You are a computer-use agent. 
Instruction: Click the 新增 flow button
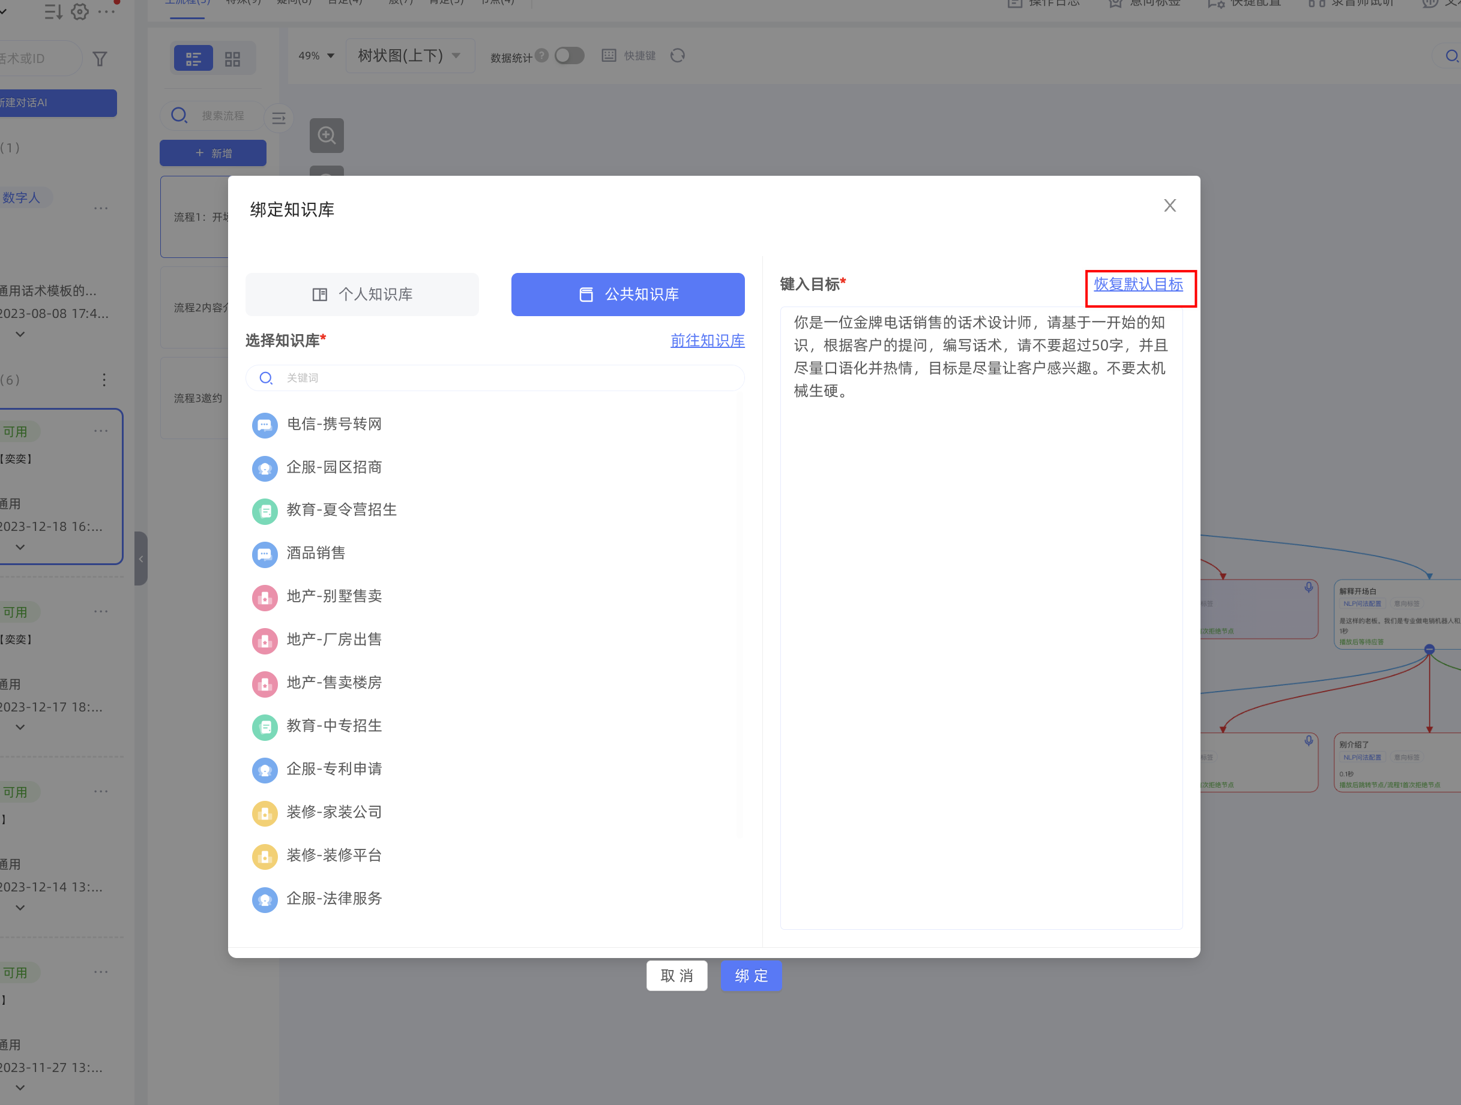(212, 153)
